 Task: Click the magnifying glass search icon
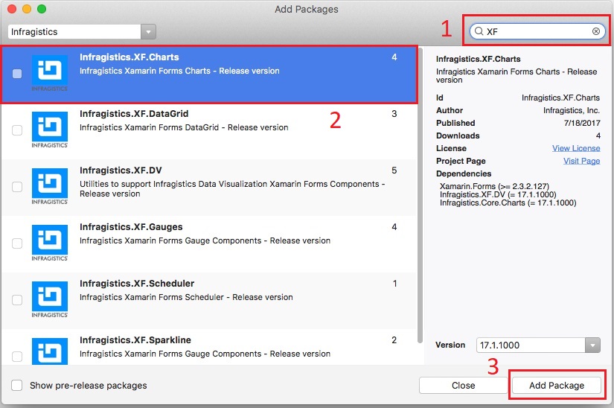pyautogui.click(x=479, y=31)
